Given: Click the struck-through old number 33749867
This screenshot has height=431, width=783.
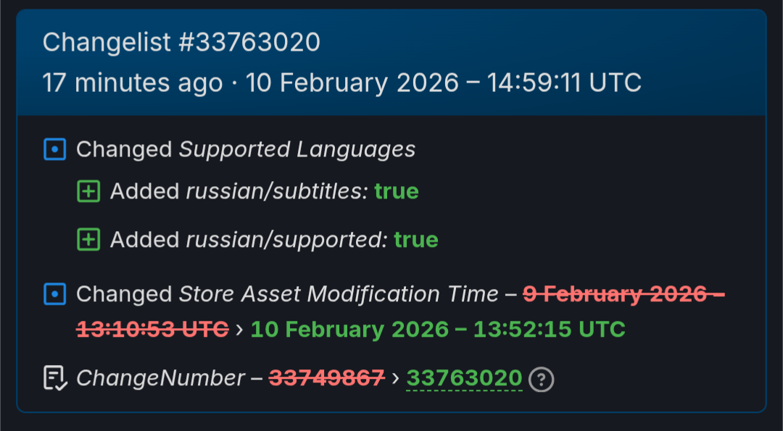Looking at the screenshot, I should 326,378.
